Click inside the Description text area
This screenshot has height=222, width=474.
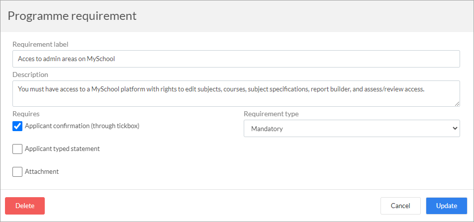[236, 94]
